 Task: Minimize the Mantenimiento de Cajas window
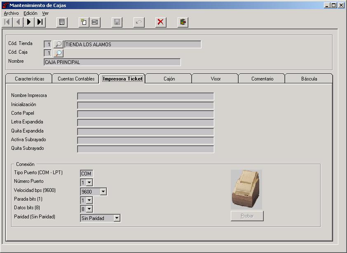[327, 5]
